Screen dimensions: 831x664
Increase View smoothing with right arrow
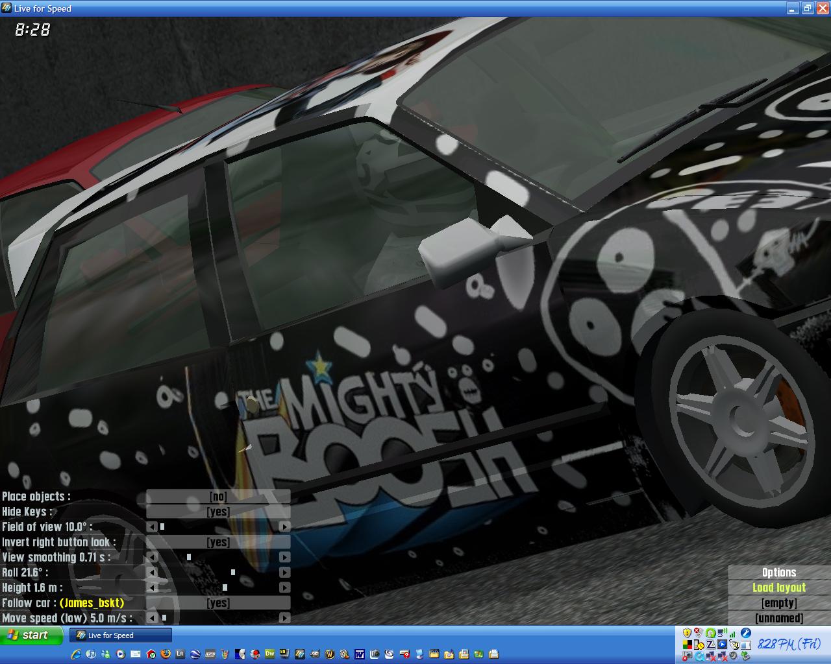point(284,557)
